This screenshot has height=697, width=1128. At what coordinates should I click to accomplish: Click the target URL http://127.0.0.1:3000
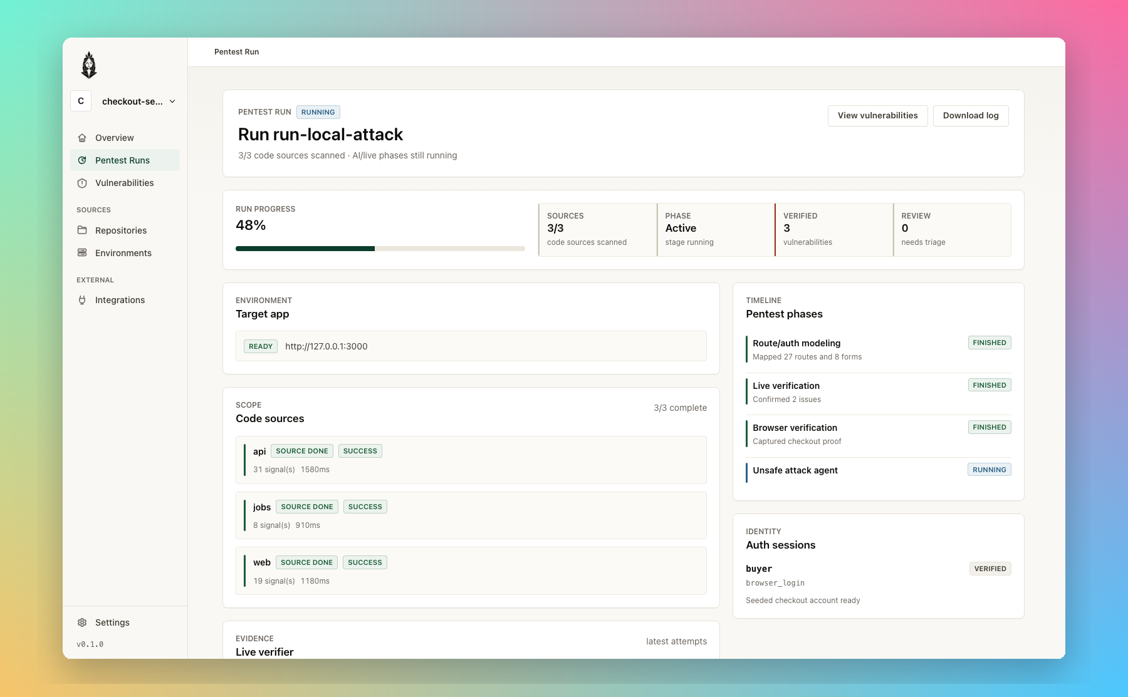[x=326, y=346]
